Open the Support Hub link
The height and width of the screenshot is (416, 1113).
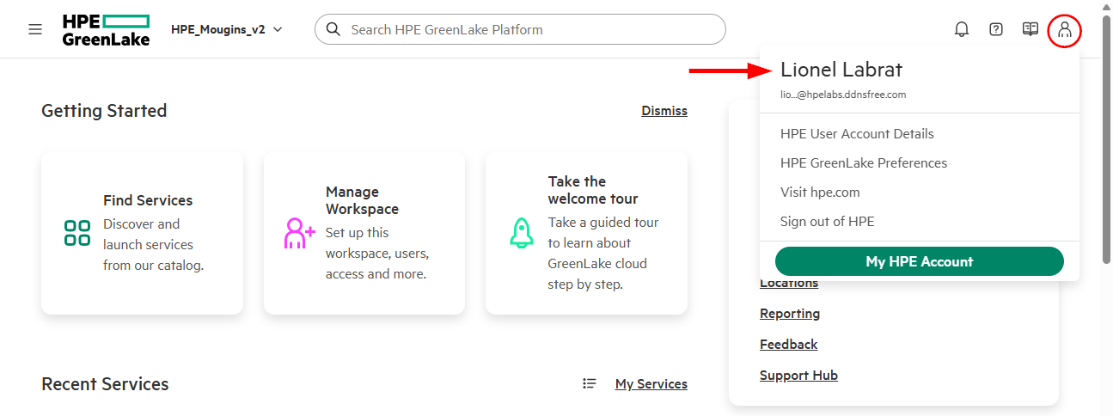click(x=798, y=376)
